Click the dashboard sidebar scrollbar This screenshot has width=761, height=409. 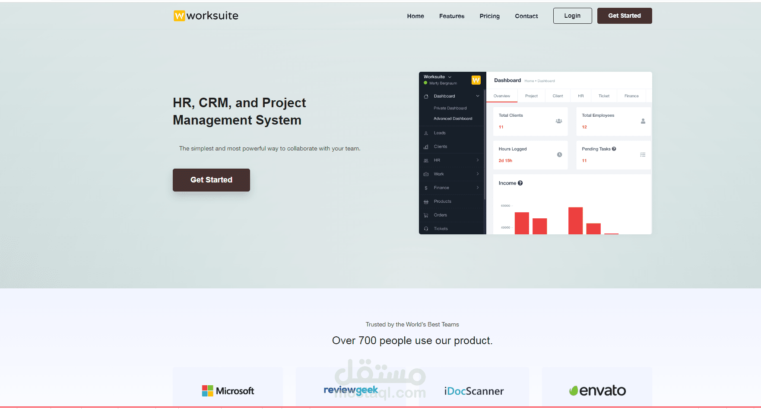tap(485, 145)
